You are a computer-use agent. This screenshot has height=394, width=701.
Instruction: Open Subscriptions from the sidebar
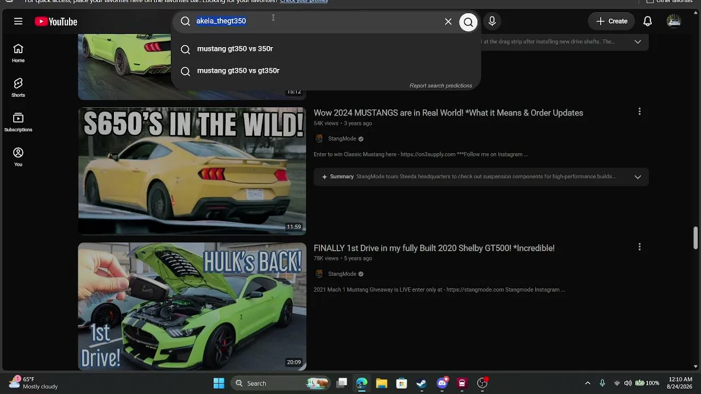point(18,123)
